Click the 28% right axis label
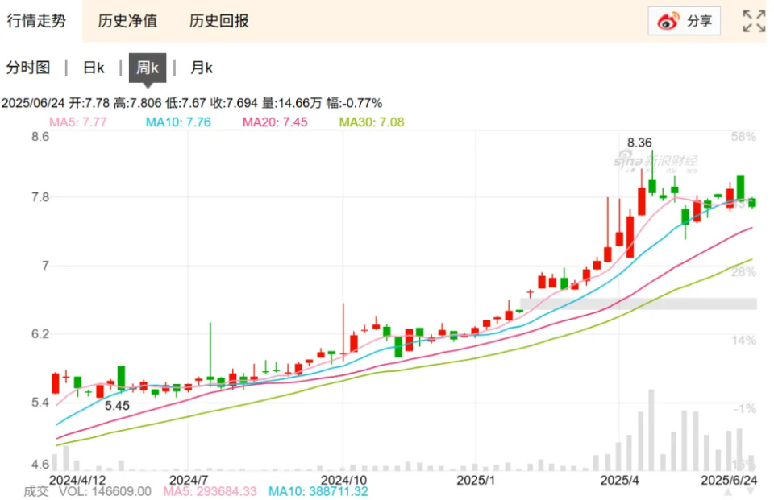 point(743,271)
